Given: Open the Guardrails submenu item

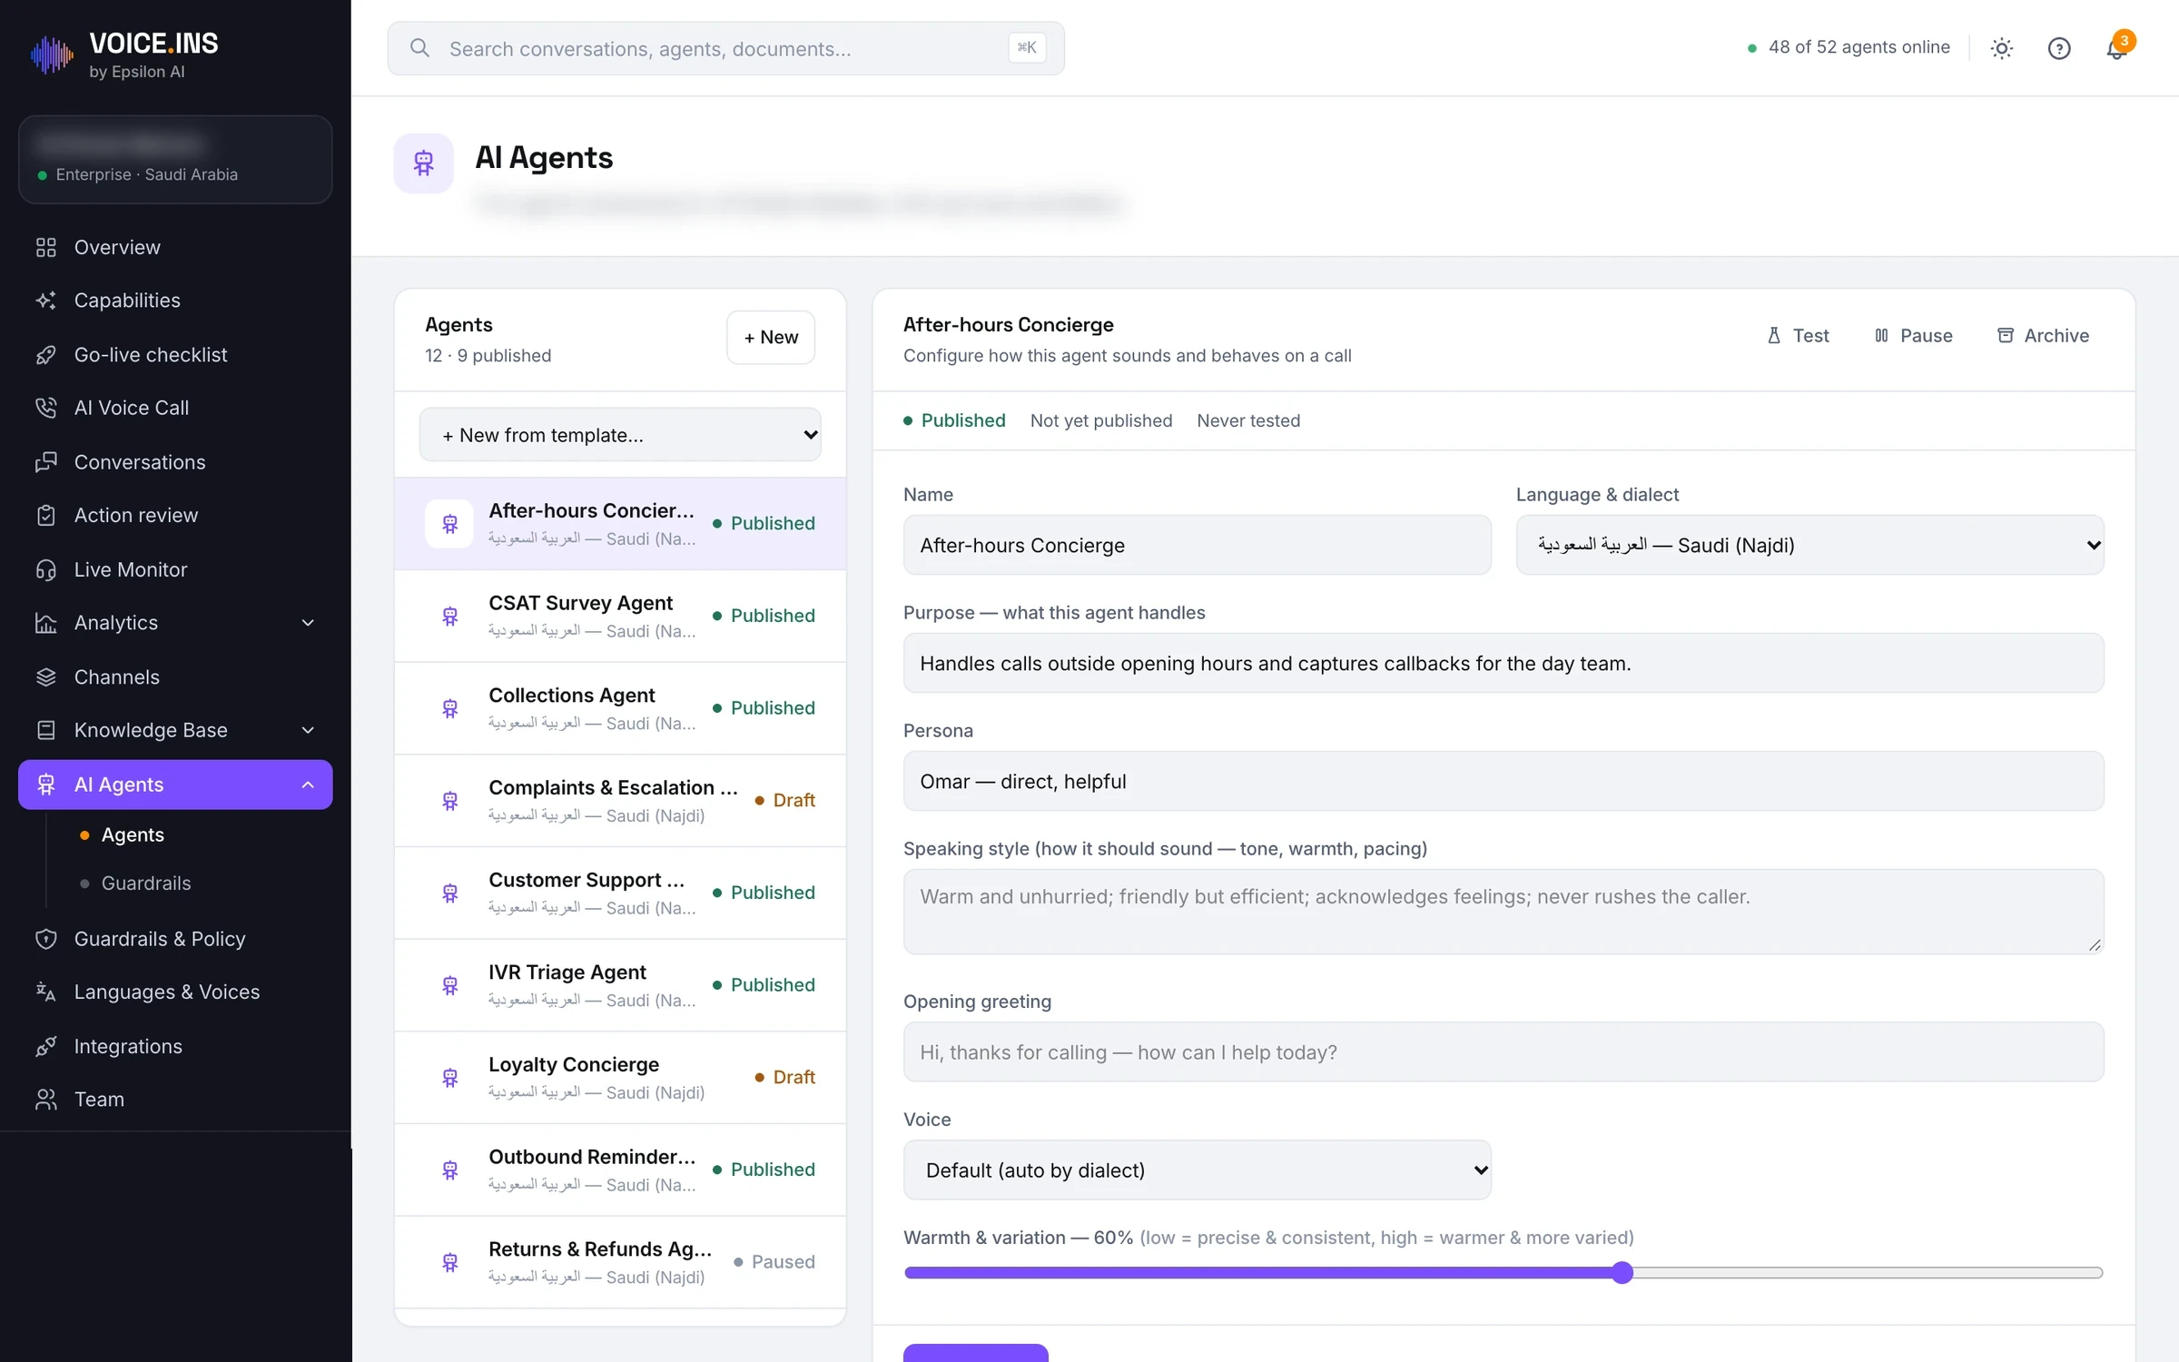Looking at the screenshot, I should (x=146, y=883).
